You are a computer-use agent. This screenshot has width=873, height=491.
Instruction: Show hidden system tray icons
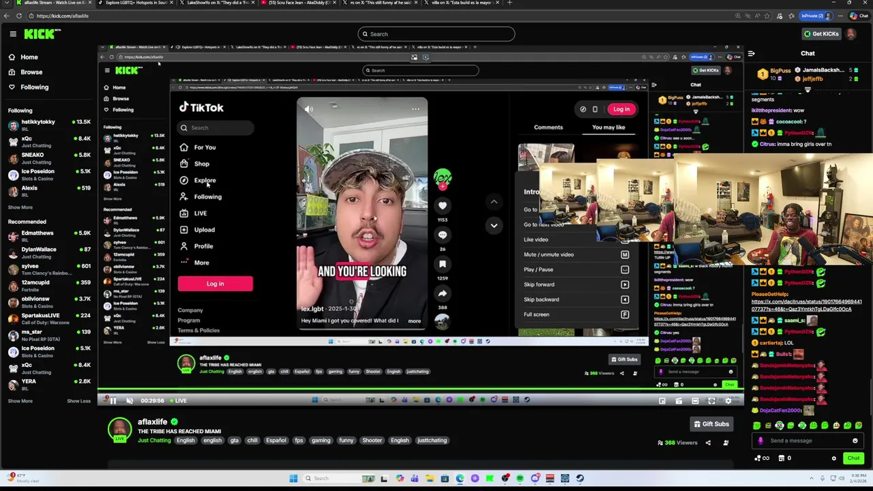(x=812, y=479)
